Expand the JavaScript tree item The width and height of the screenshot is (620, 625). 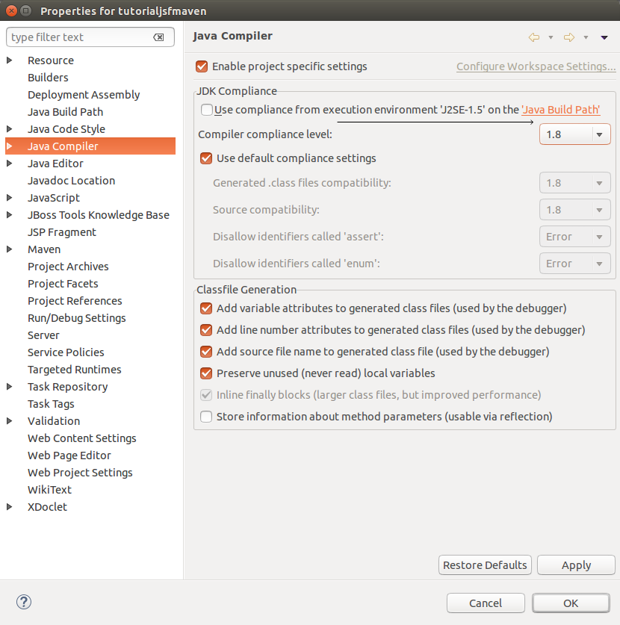(9, 197)
